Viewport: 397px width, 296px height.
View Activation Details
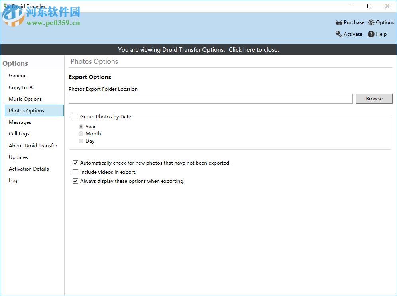click(29, 169)
